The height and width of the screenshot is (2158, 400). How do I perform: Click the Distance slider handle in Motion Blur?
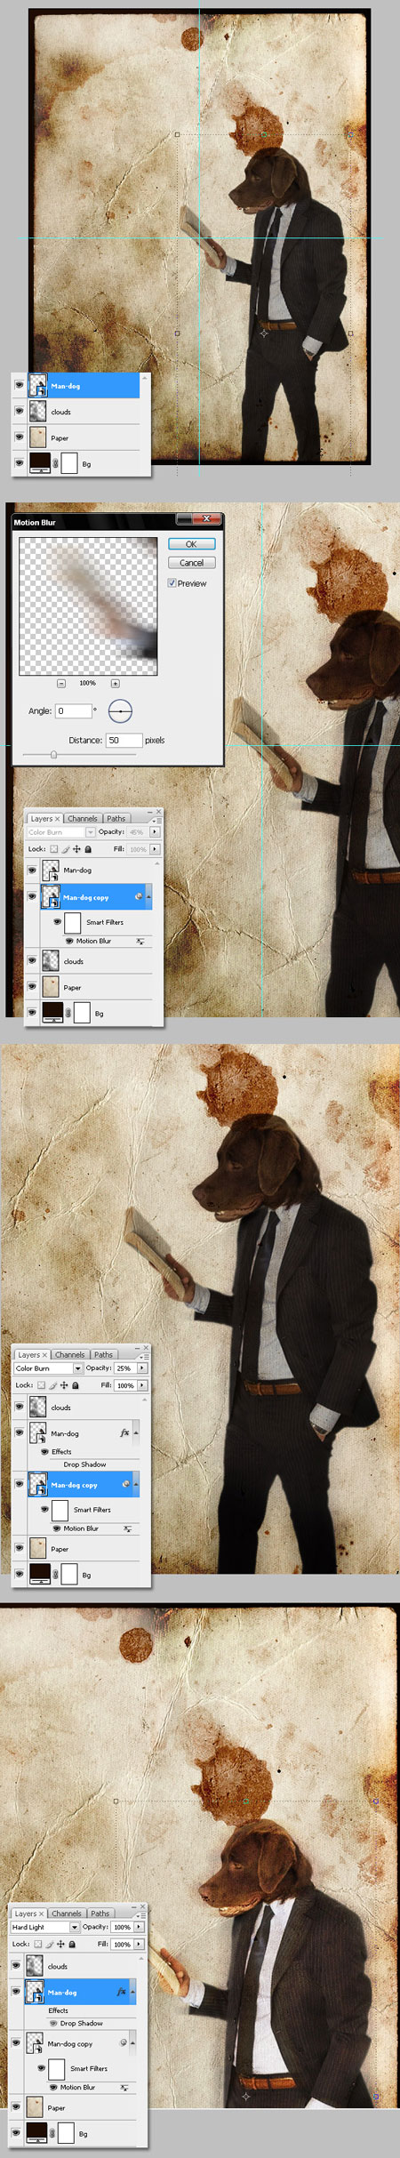(53, 755)
